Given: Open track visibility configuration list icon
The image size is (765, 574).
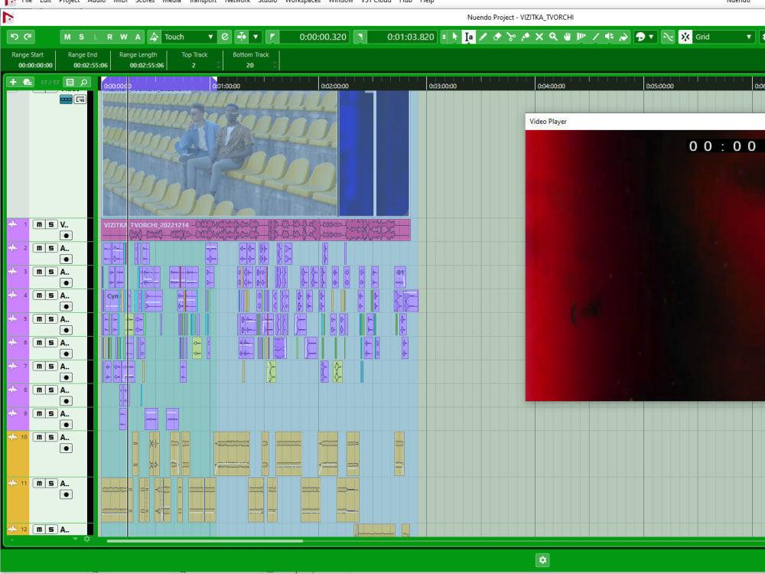Looking at the screenshot, I should (70, 82).
